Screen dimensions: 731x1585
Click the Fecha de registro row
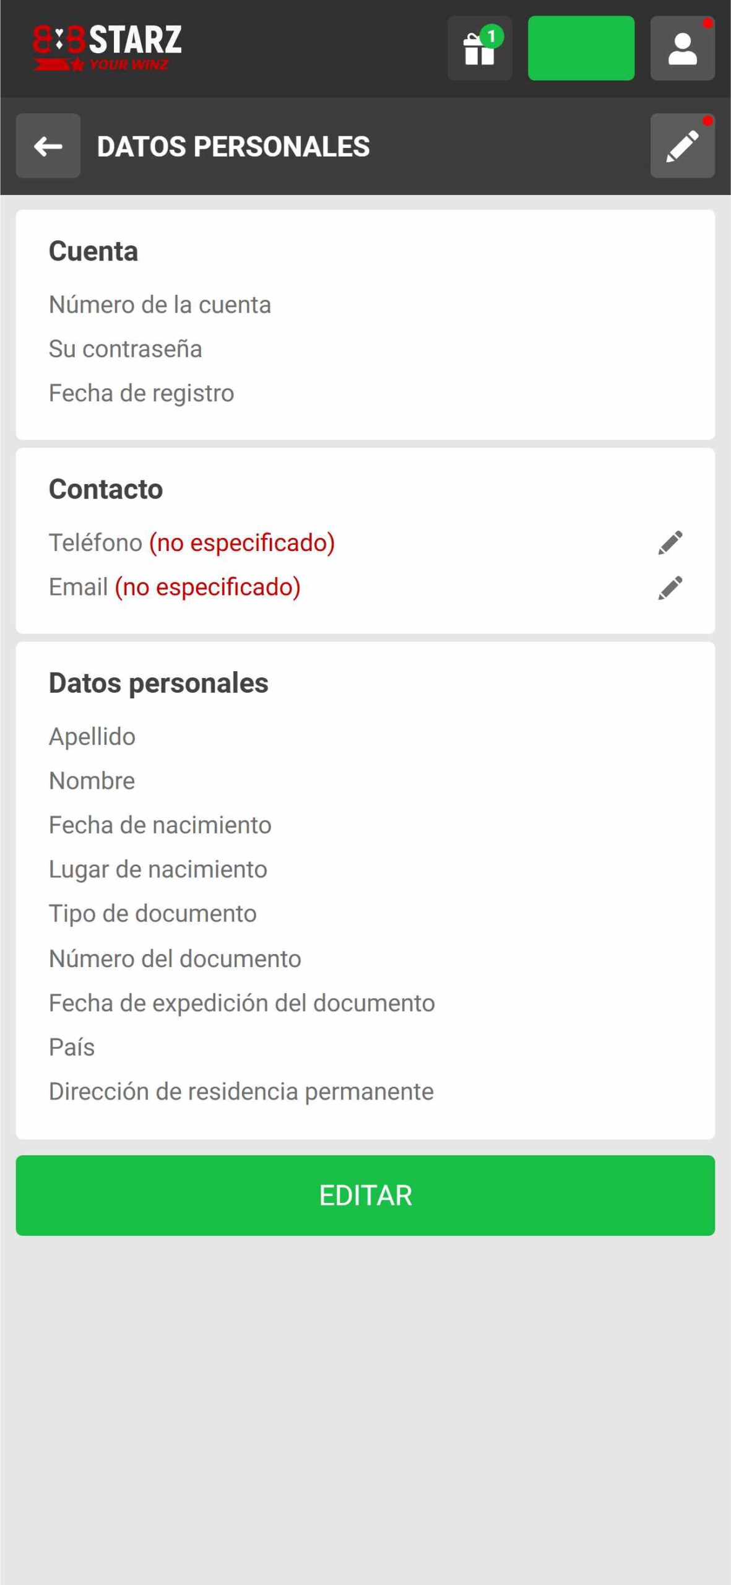[142, 393]
